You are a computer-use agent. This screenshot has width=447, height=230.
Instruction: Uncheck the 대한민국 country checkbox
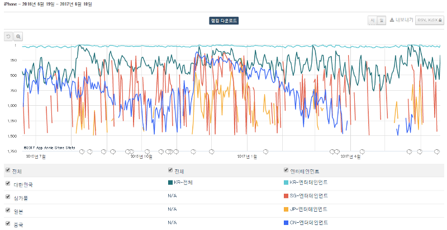pyautogui.click(x=8, y=183)
